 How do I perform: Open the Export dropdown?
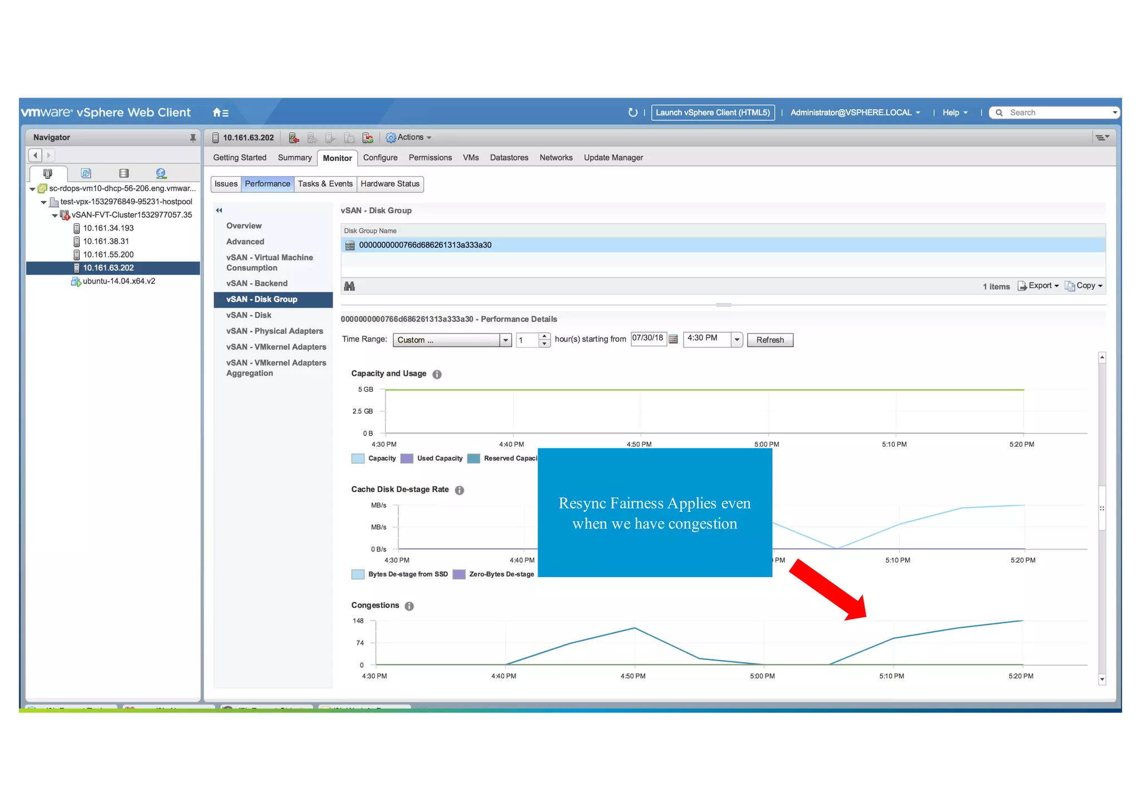click(1038, 286)
